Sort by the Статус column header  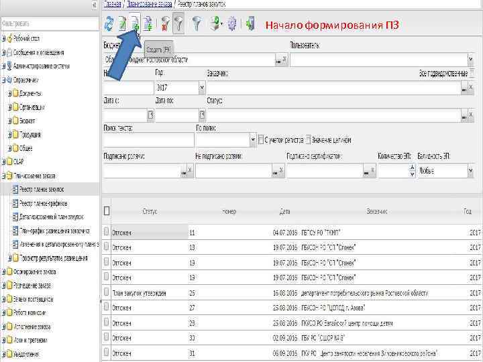click(150, 211)
